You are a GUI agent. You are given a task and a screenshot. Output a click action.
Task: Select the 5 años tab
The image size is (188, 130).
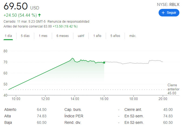click(x=115, y=36)
